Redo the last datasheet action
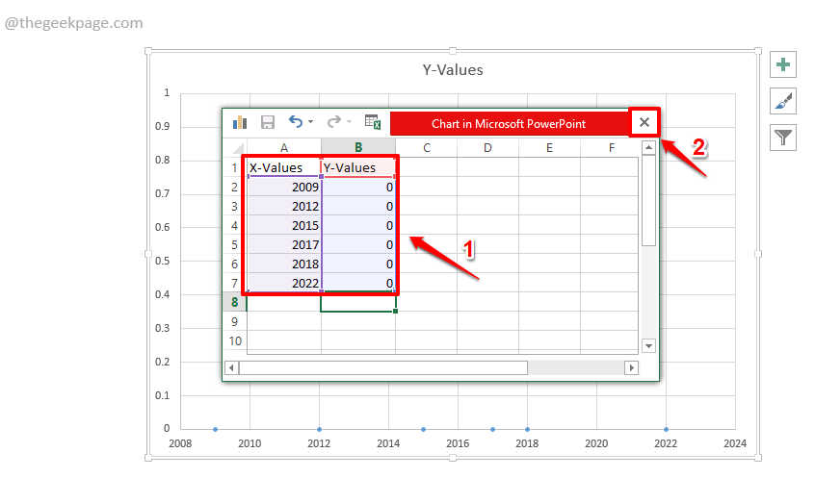 [x=333, y=121]
